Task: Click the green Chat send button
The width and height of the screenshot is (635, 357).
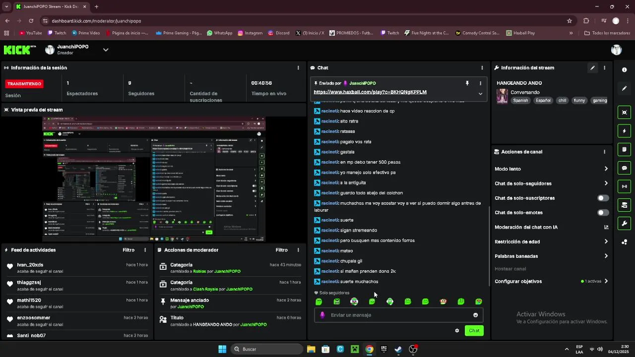Action: (x=474, y=331)
